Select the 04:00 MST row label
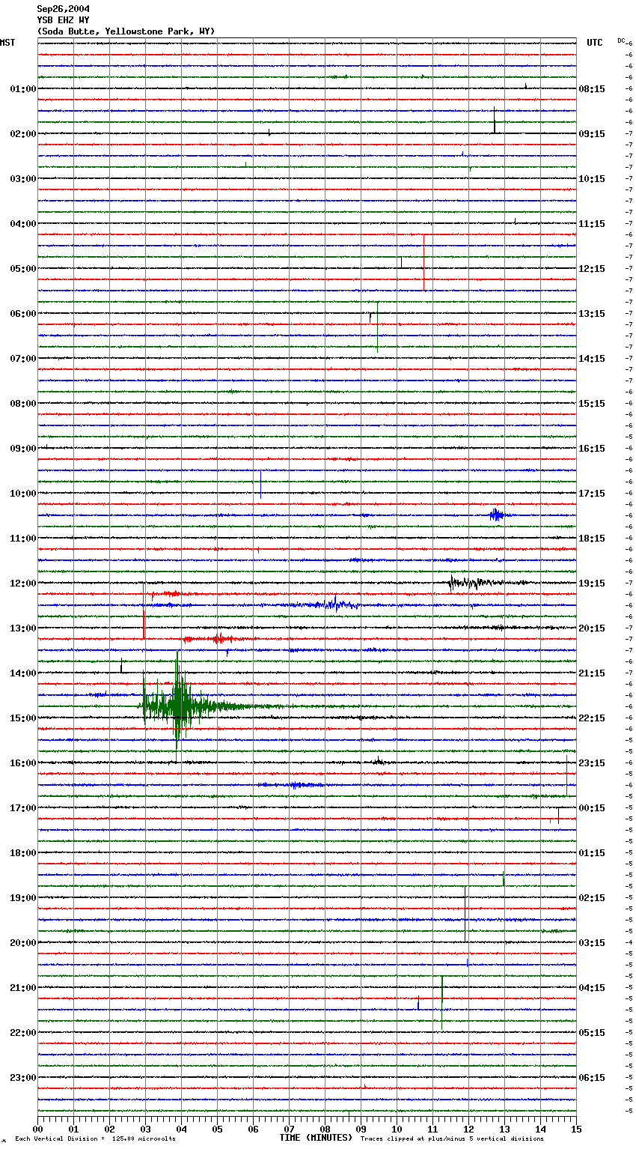The width and height of the screenshot is (636, 1149). click(23, 224)
